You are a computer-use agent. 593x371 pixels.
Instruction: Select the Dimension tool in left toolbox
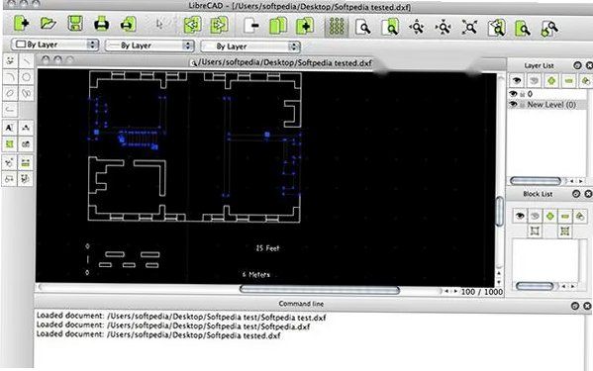tap(26, 128)
